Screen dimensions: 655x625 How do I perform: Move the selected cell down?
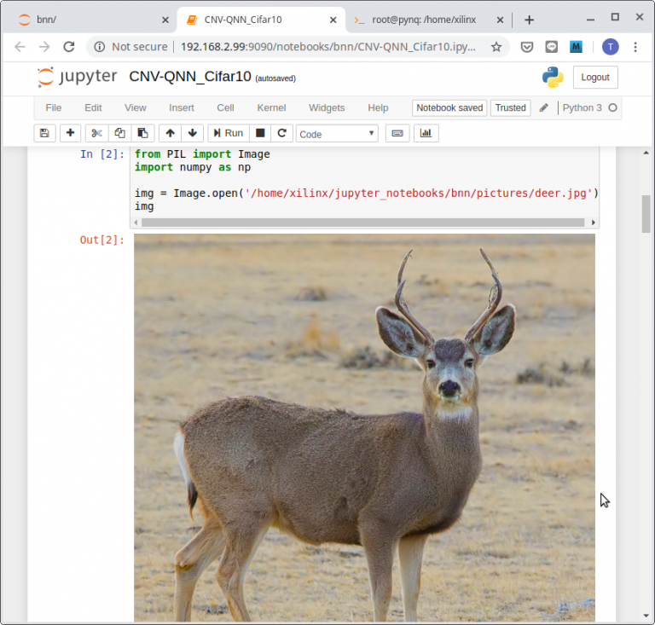(x=192, y=133)
